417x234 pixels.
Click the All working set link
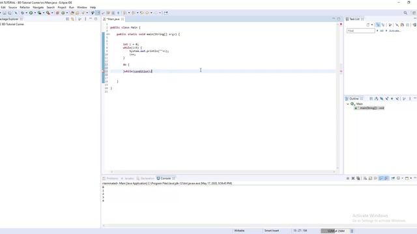tap(382, 31)
